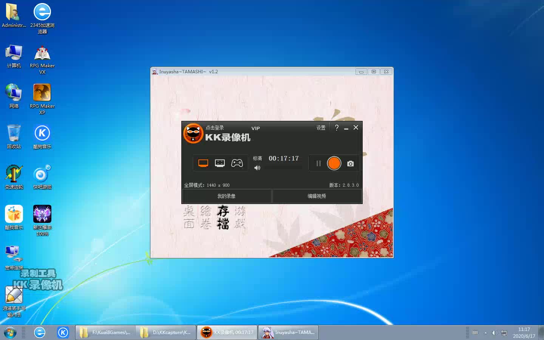Viewport: 544px width, 340px height.
Task: Open volume control in system tray
Action: 495,333
